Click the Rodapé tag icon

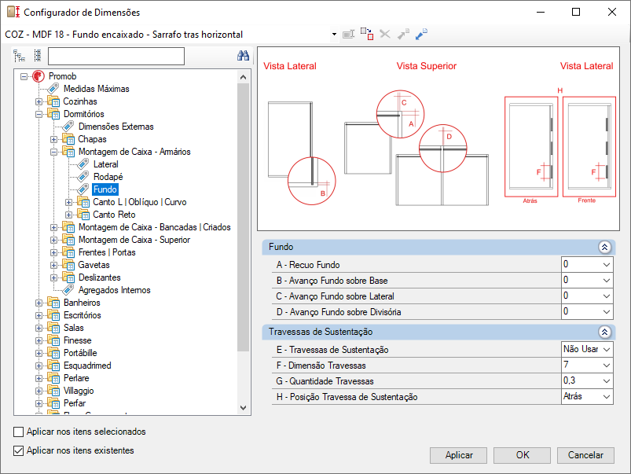point(83,176)
